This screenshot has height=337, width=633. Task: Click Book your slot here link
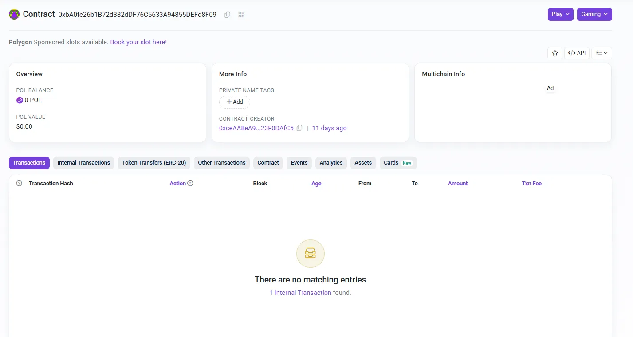pos(138,42)
